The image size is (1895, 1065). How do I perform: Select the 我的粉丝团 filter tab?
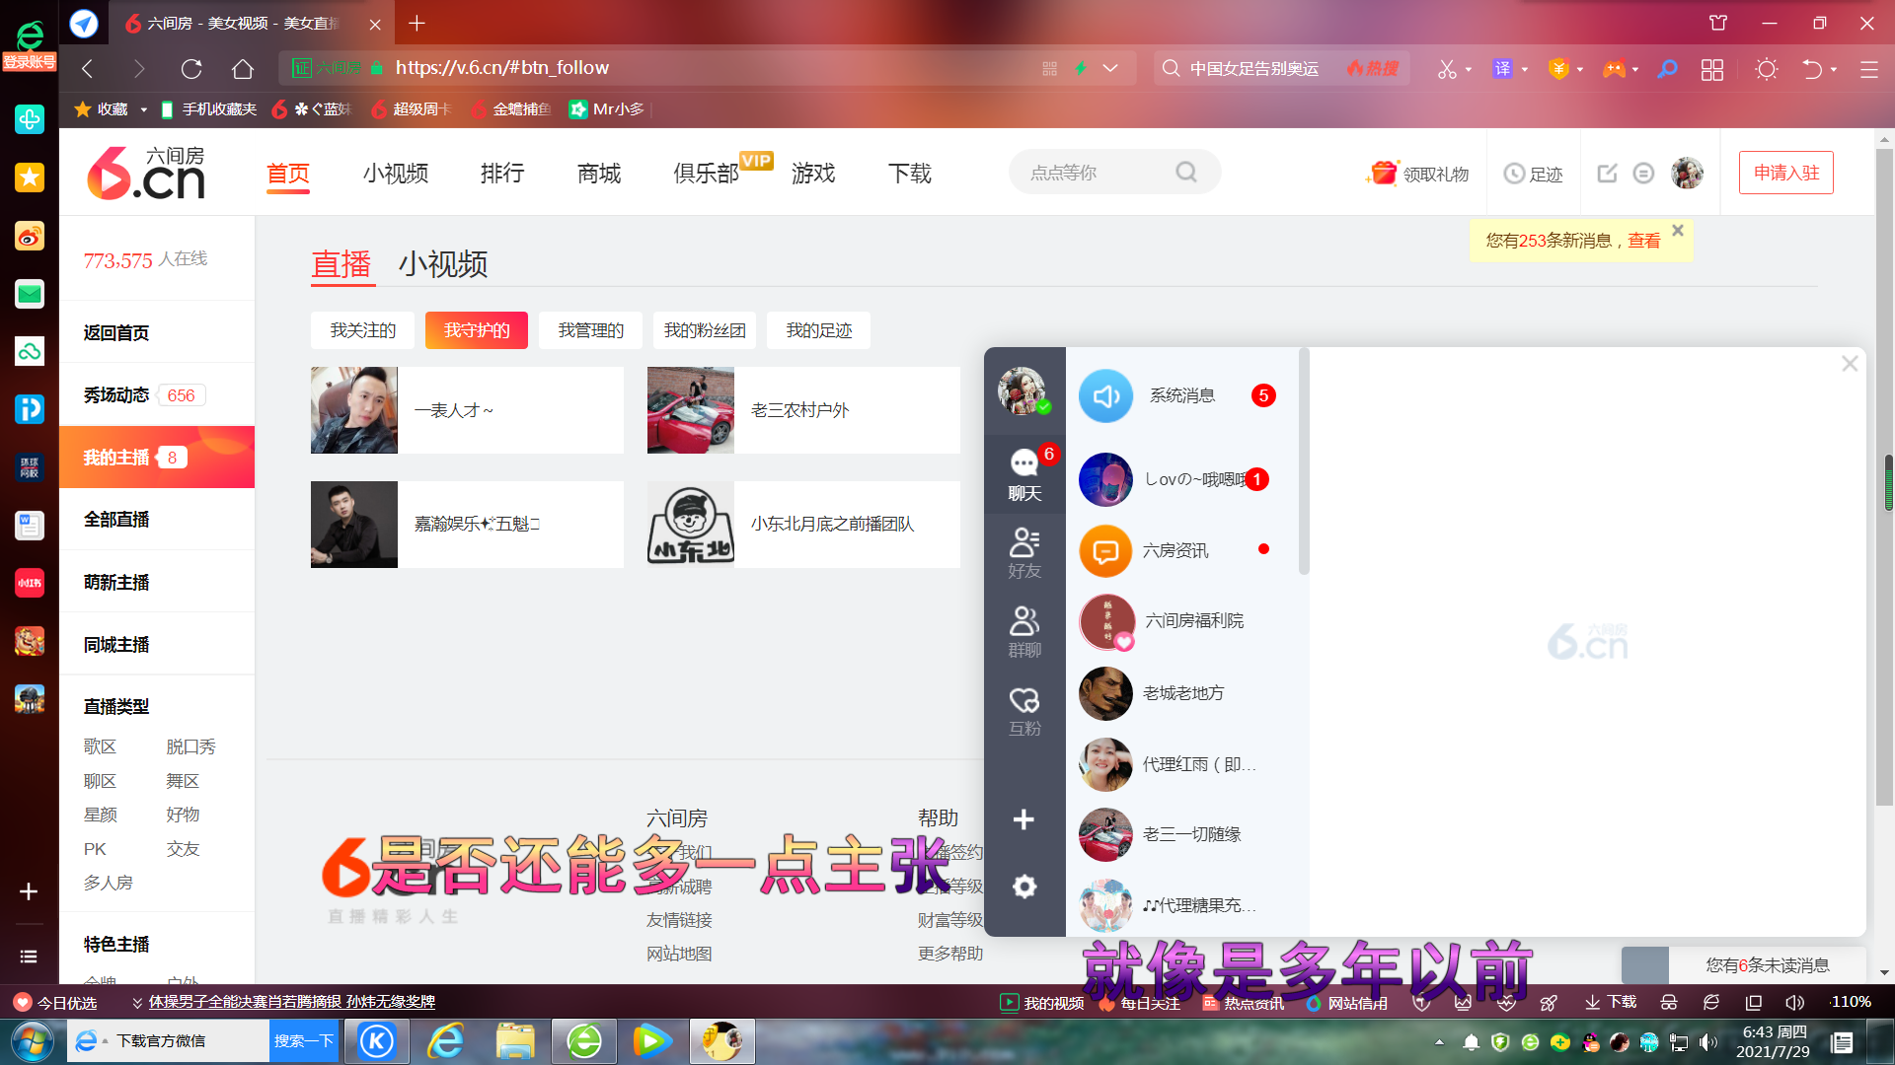tap(705, 330)
